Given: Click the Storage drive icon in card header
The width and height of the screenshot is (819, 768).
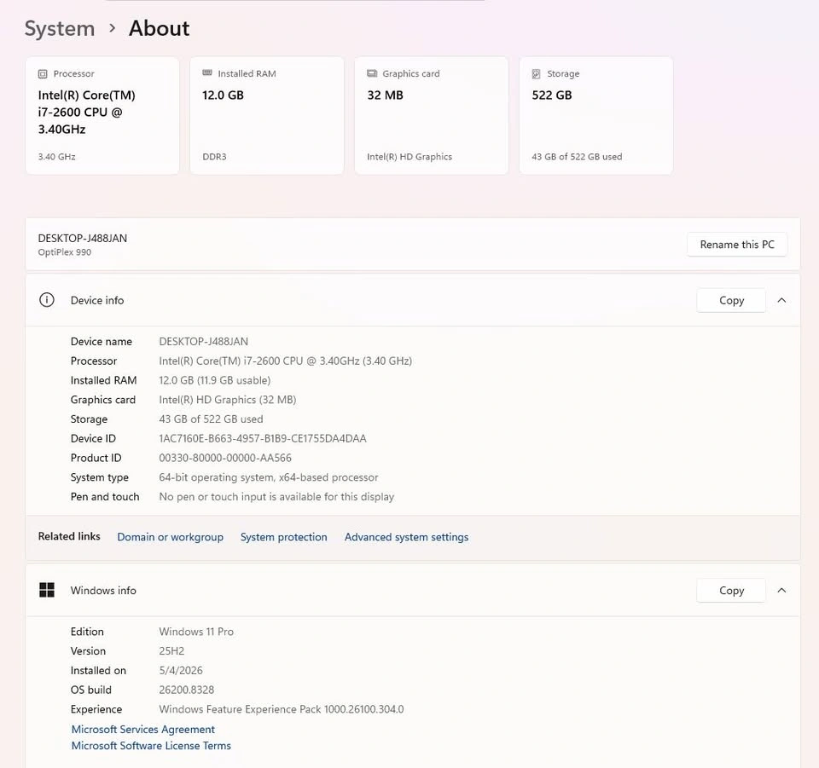Looking at the screenshot, I should pos(536,74).
